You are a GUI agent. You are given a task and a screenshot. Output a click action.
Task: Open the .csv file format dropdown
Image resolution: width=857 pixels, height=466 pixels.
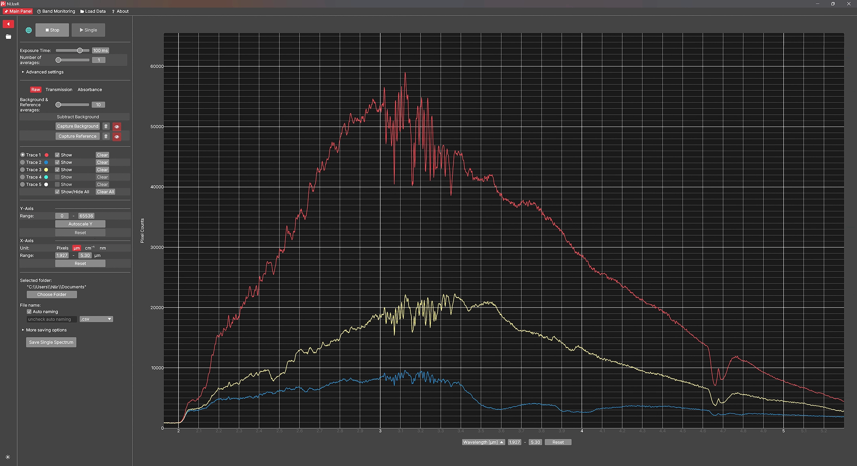pos(96,319)
